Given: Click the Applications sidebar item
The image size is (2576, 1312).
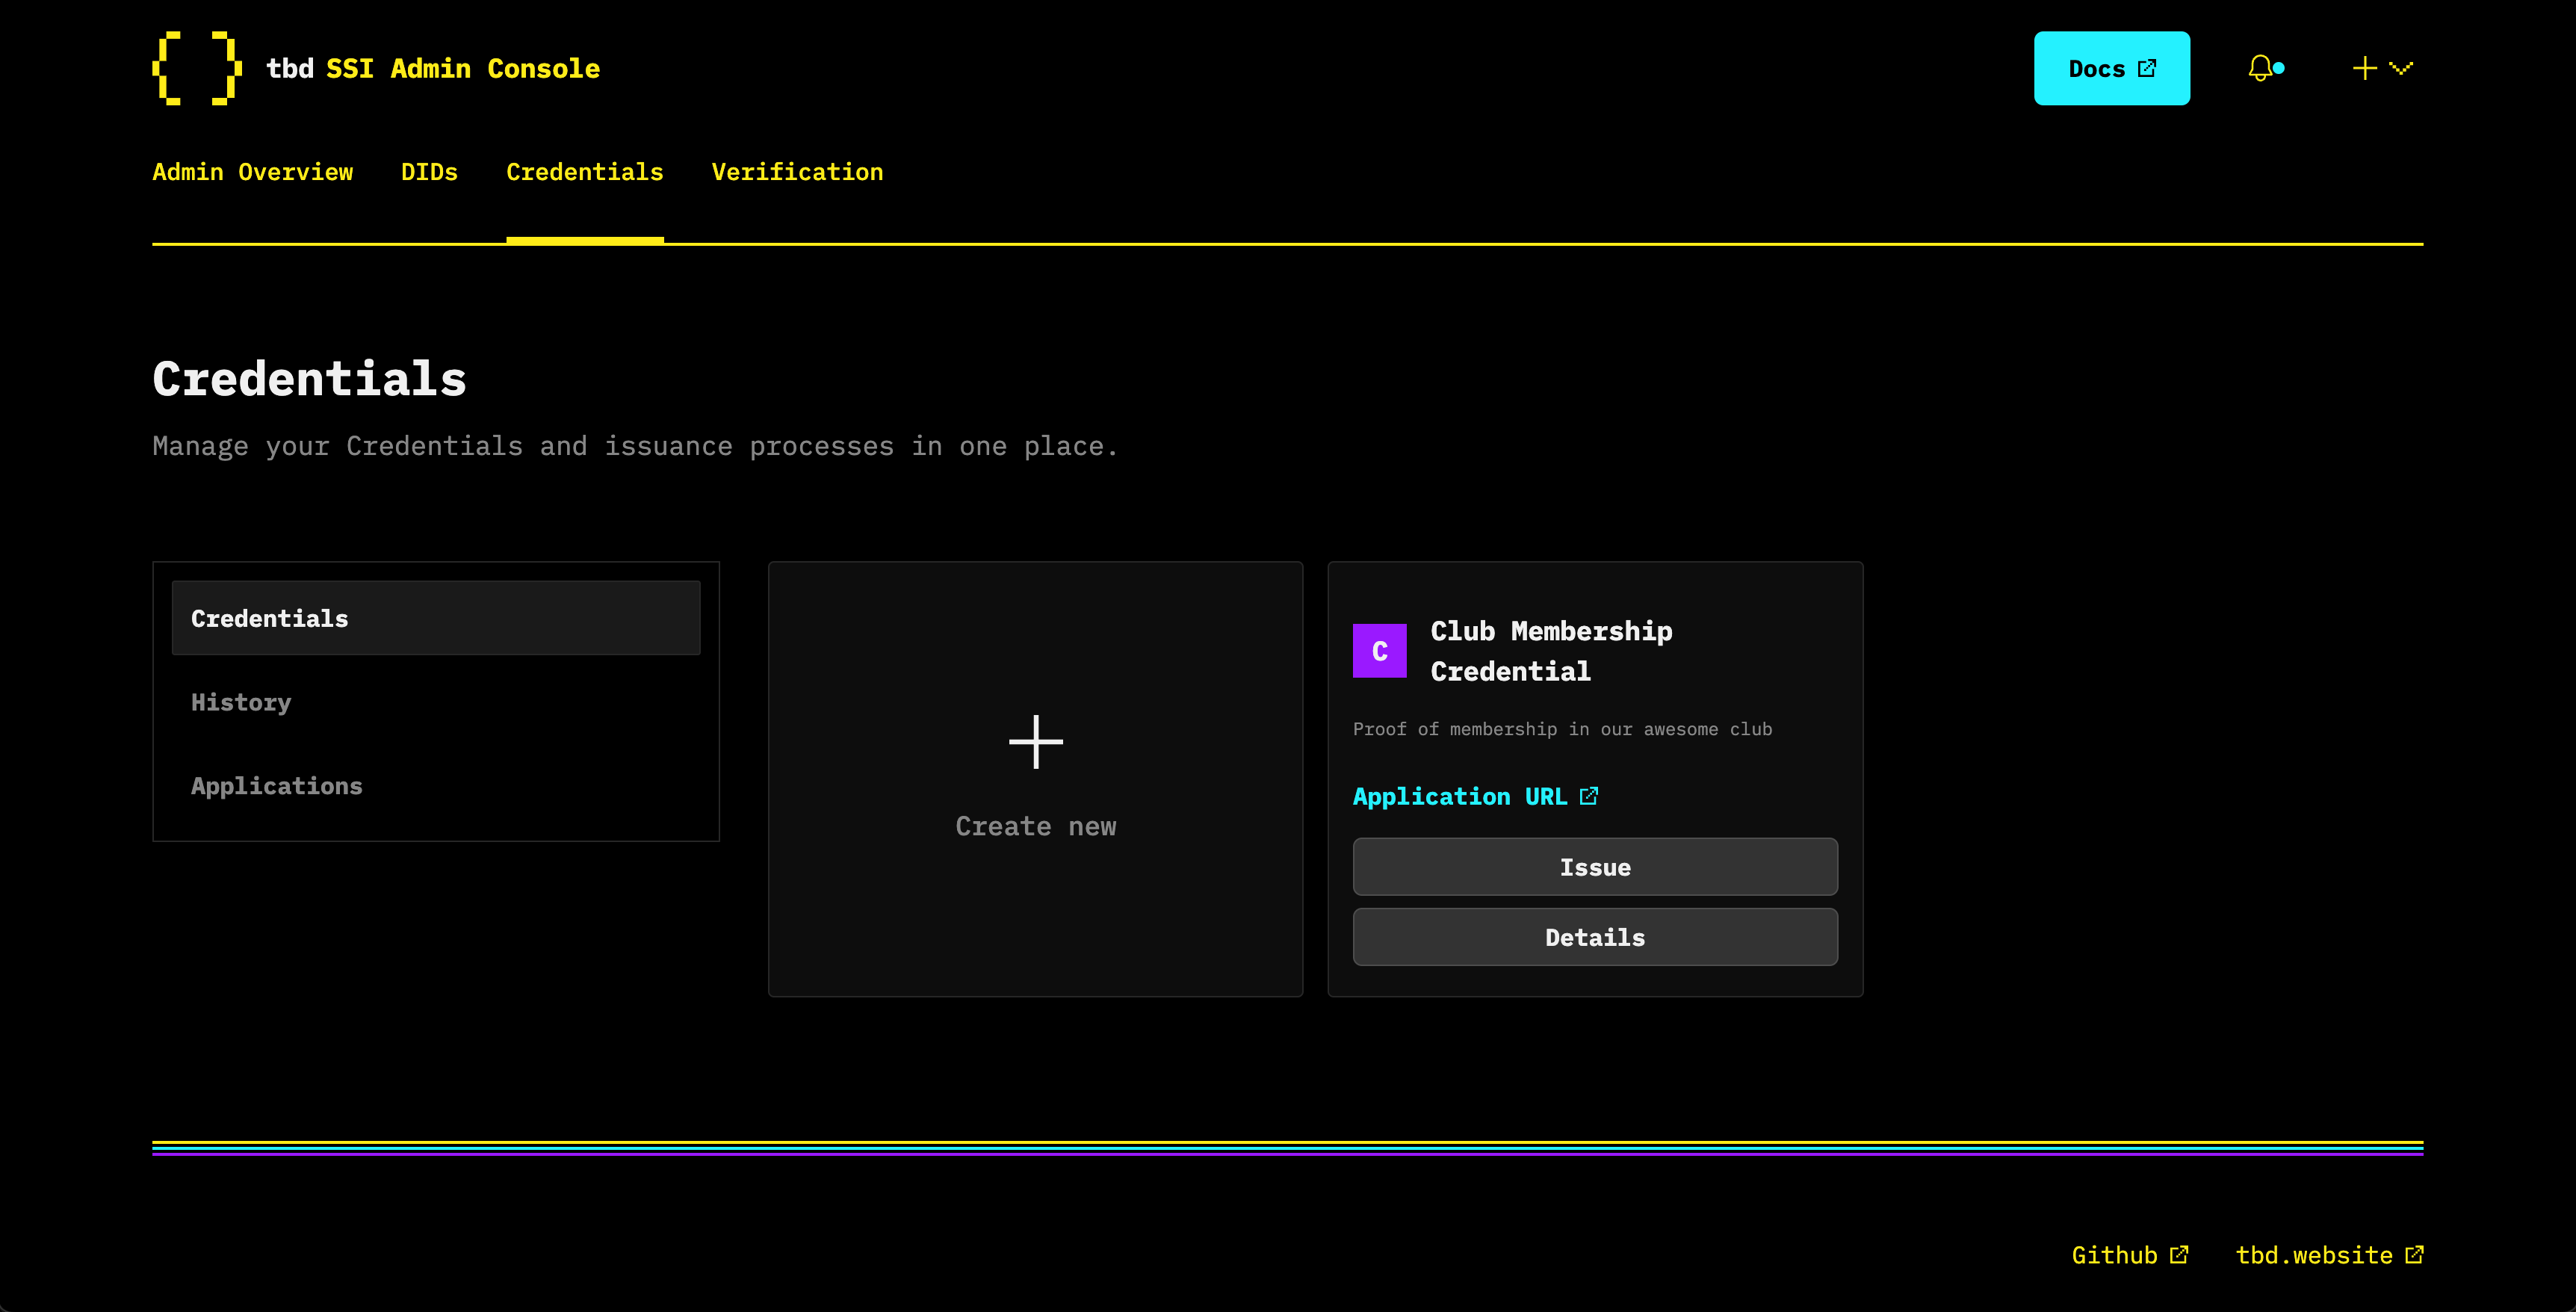Looking at the screenshot, I should (276, 785).
